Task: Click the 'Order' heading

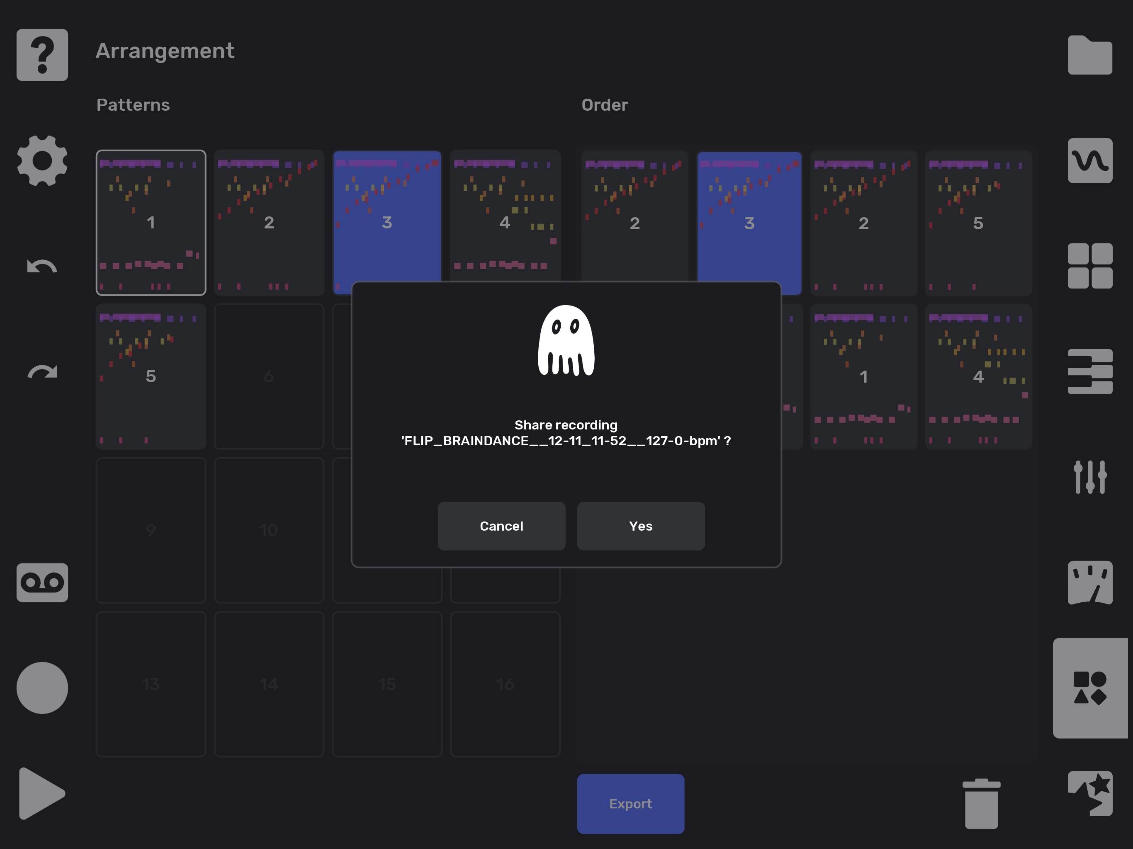Action: point(604,104)
